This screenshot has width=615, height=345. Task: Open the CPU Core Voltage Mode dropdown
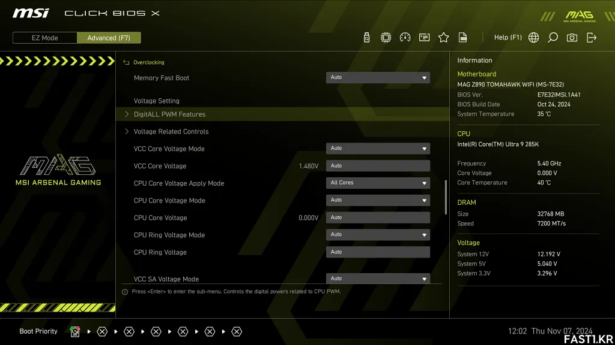[x=378, y=200]
